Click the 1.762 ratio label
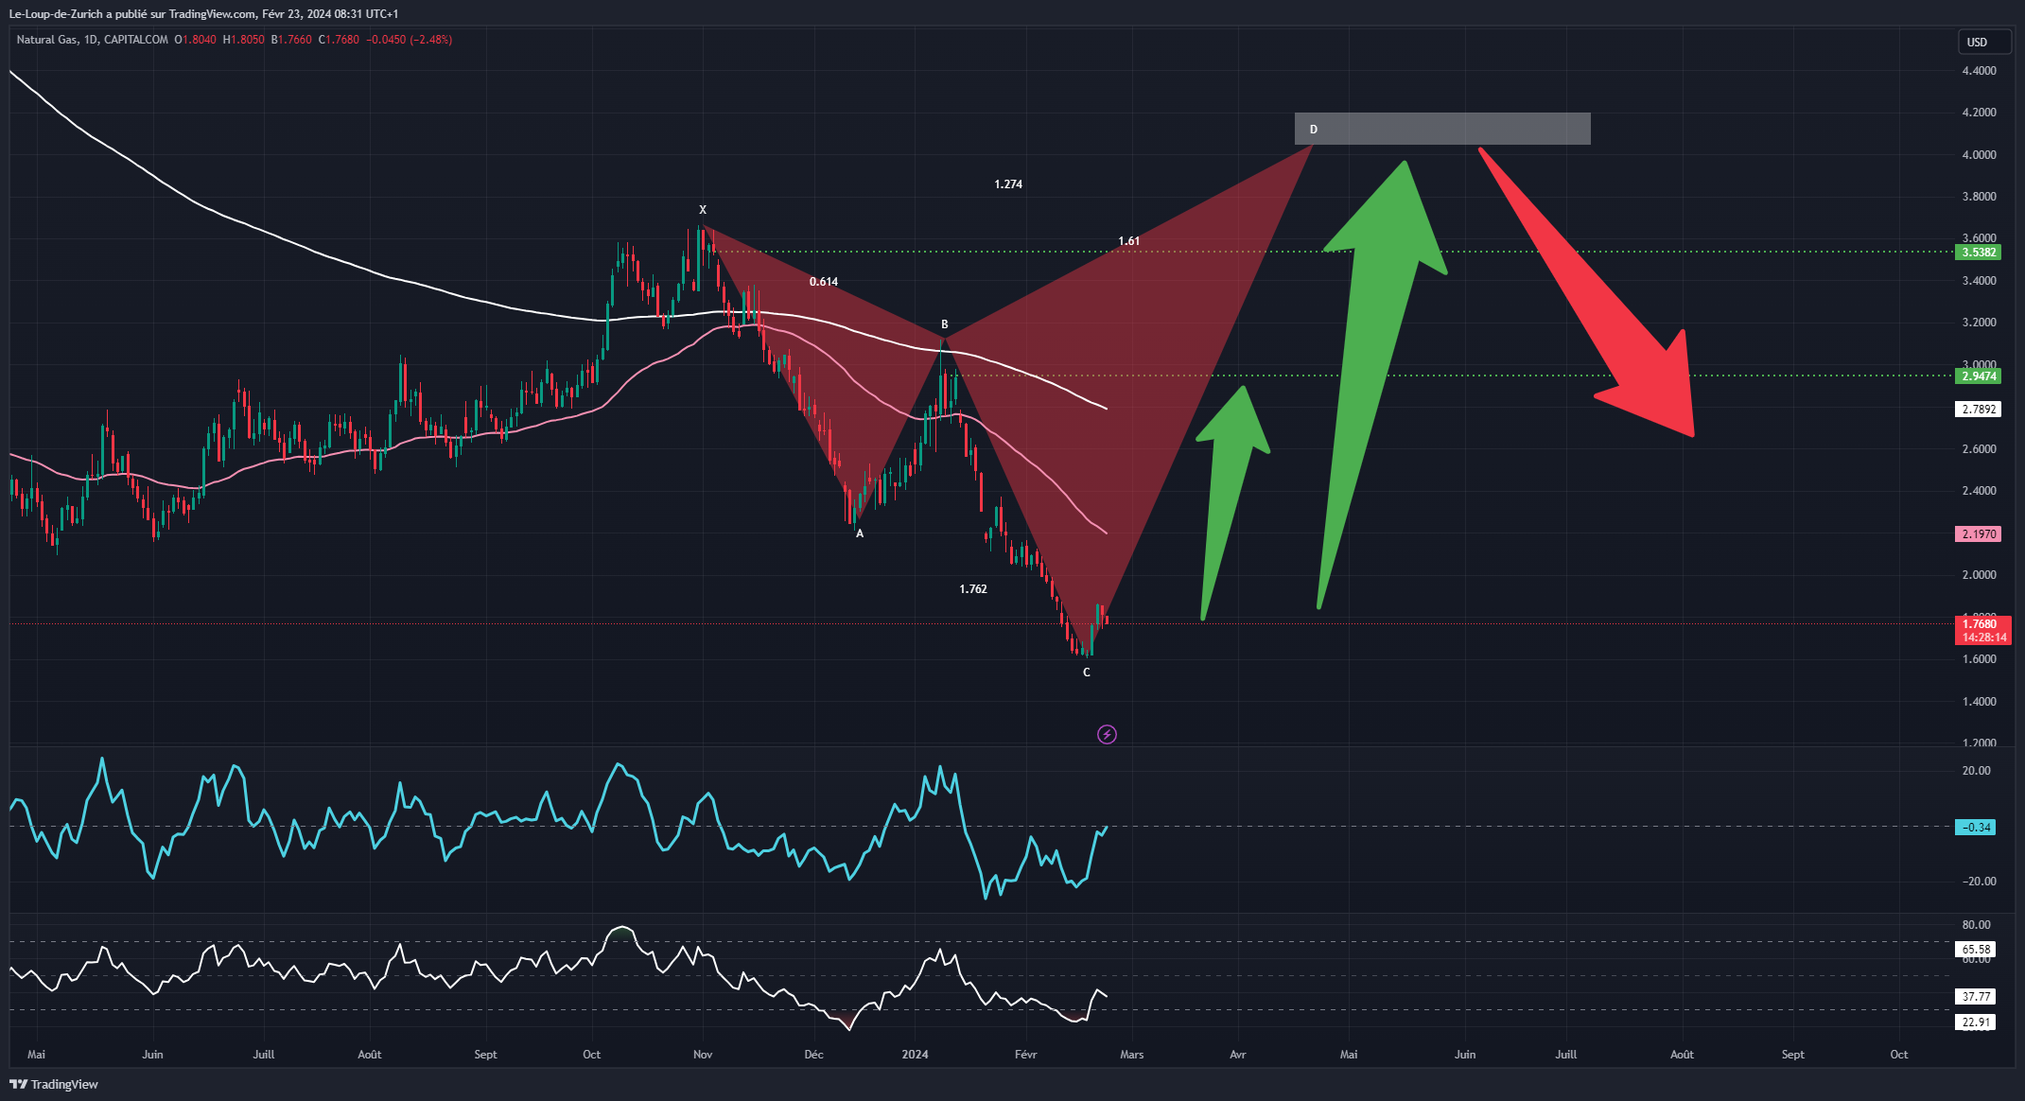The width and height of the screenshot is (2025, 1101). pyautogui.click(x=973, y=589)
